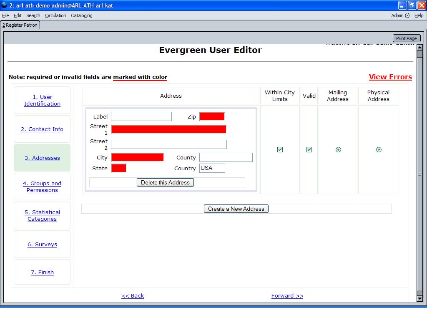Viewport: 427px width, 313px height.
Task: Click scrollbar up arrow button
Action: coord(419,48)
